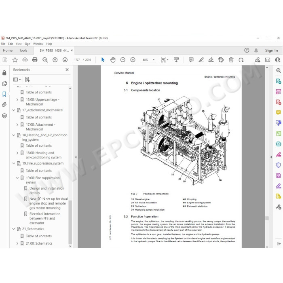
Task: Switch to the Tools tab
Action: click(23, 51)
